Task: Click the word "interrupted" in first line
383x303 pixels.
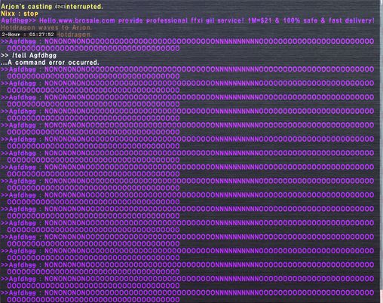Action: point(84,7)
